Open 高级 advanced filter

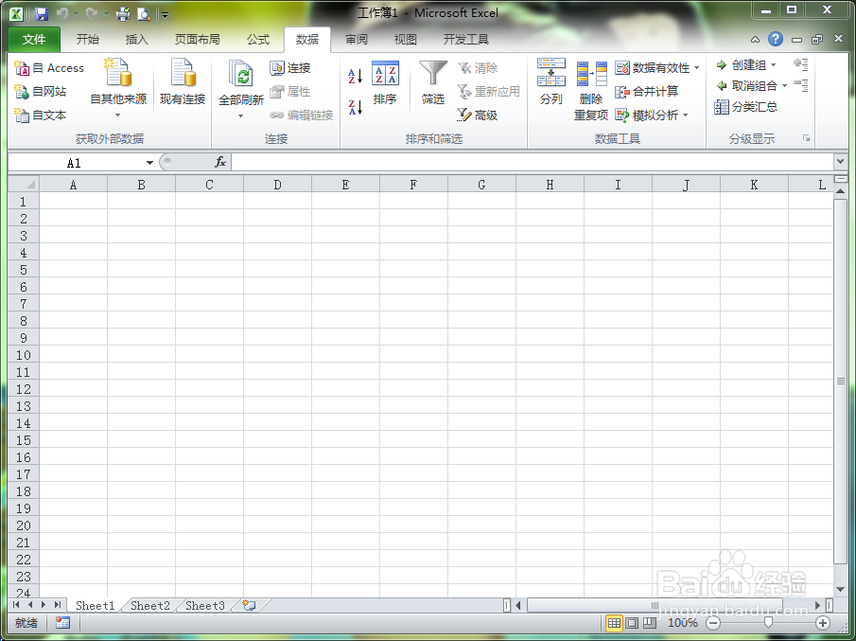click(477, 116)
